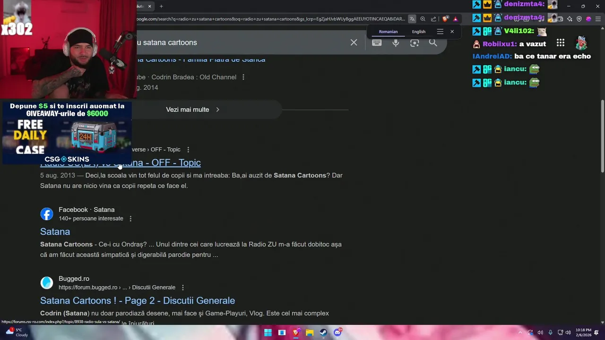The width and height of the screenshot is (605, 340).
Task: Click '140+ persoane interesate' text
Action: click(x=91, y=219)
